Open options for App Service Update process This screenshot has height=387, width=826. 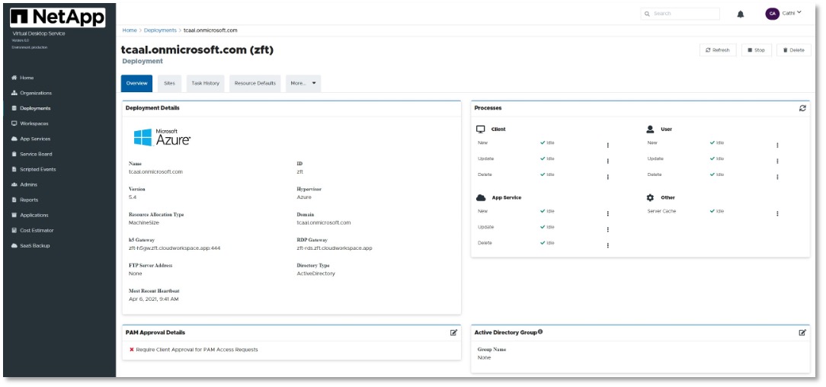tap(607, 229)
